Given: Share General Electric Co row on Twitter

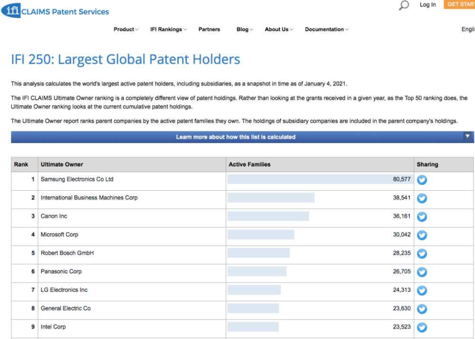Looking at the screenshot, I should (422, 309).
